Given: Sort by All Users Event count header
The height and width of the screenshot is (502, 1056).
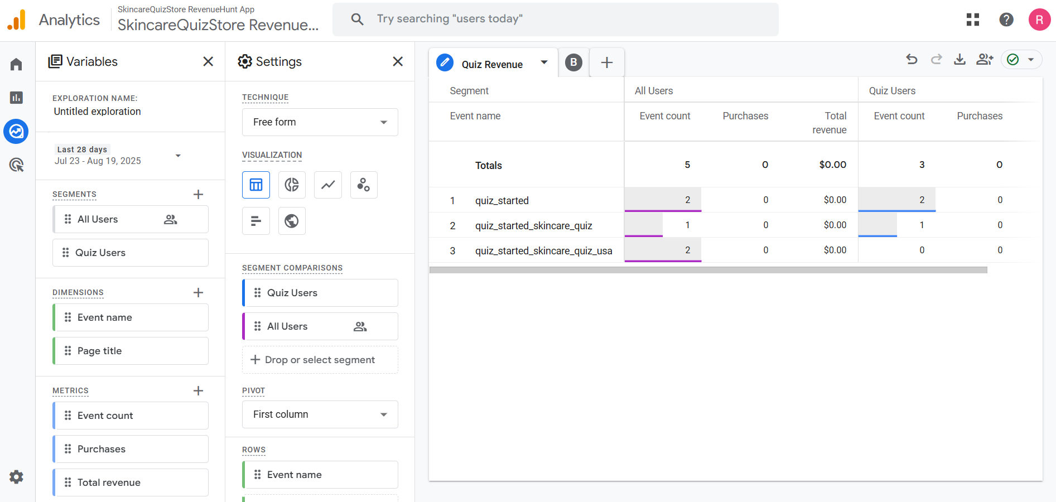Looking at the screenshot, I should click(x=665, y=116).
